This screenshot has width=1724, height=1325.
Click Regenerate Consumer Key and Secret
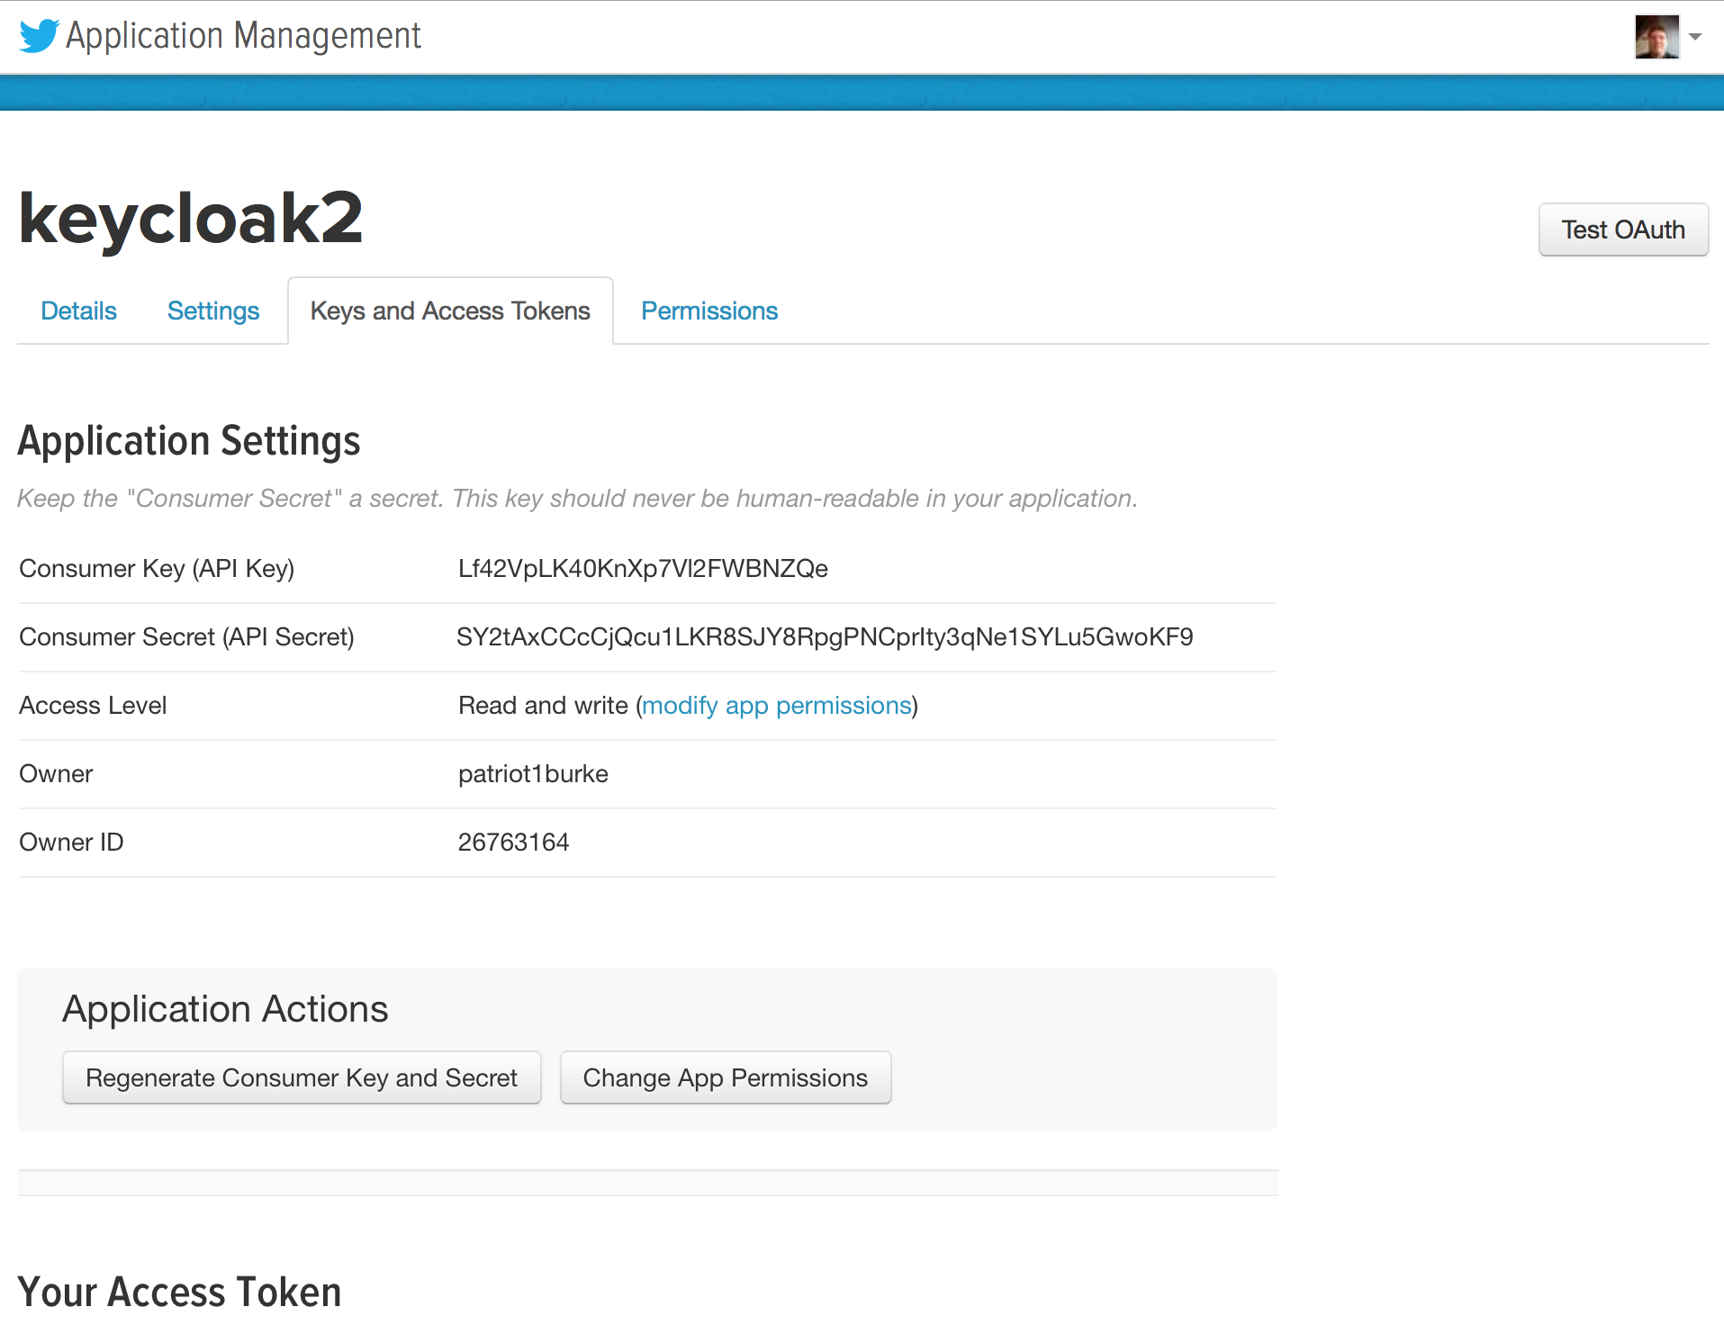point(302,1077)
